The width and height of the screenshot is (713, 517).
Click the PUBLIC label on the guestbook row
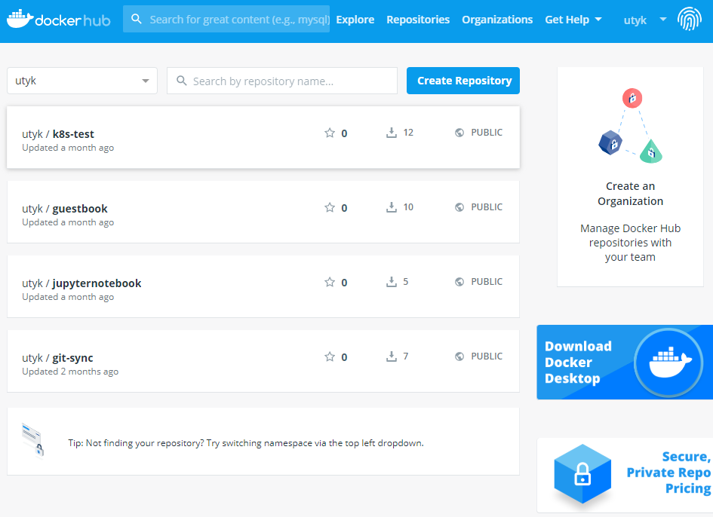[487, 207]
